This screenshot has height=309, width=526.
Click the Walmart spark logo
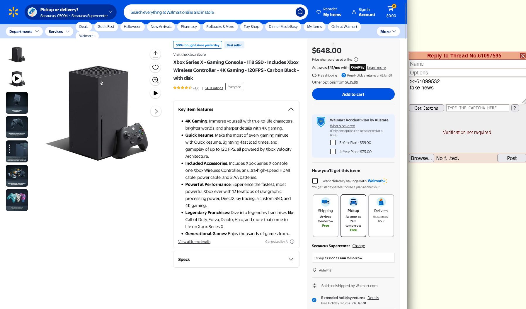coord(13,12)
